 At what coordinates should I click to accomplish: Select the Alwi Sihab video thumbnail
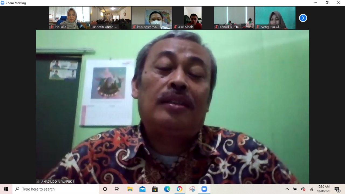coord(193,18)
